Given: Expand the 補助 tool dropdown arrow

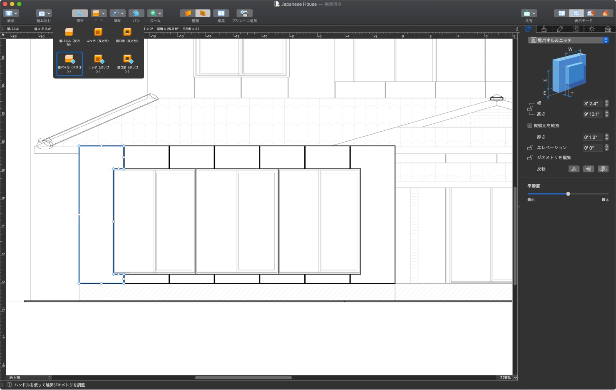Looking at the screenshot, I should pos(122,13).
